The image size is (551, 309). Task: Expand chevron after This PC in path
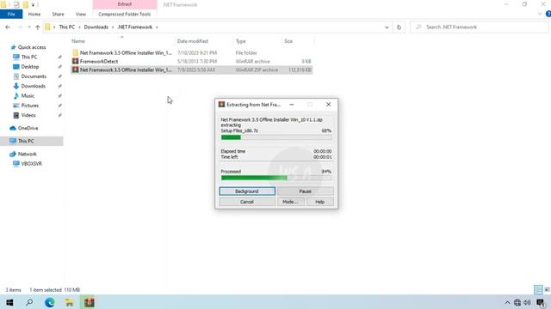coord(79,27)
